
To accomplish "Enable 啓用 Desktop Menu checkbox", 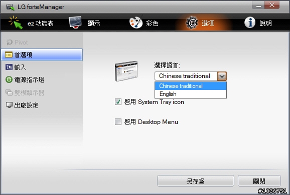I will point(118,121).
